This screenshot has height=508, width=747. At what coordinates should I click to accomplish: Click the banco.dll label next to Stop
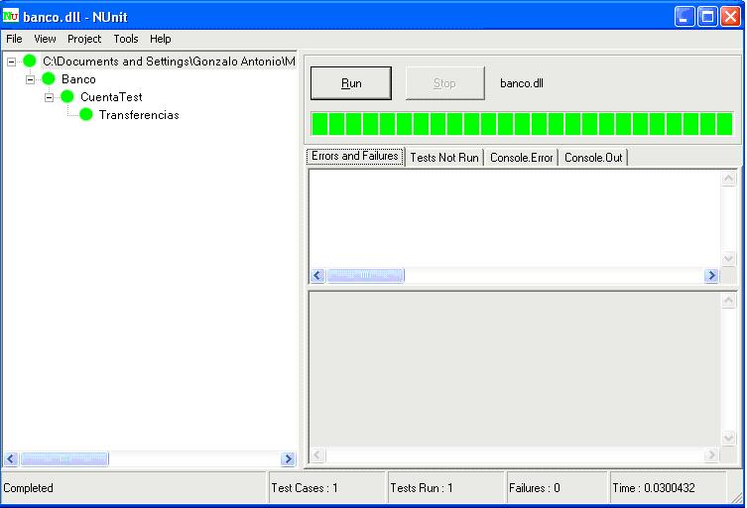(x=522, y=83)
